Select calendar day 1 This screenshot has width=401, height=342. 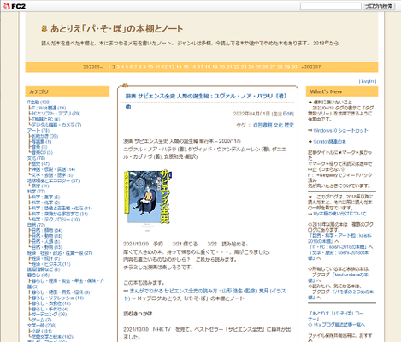(109, 67)
